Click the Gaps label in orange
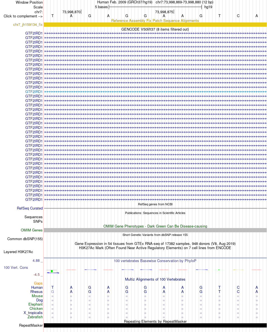 pyautogui.click(x=38, y=283)
